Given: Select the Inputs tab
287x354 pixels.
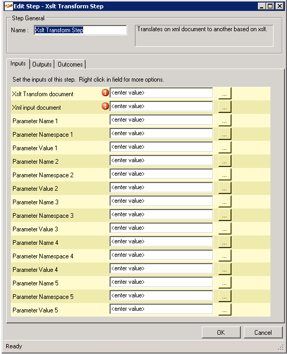Looking at the screenshot, I should (x=18, y=63).
